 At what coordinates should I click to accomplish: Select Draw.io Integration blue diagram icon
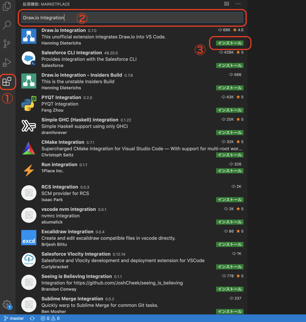click(x=29, y=36)
